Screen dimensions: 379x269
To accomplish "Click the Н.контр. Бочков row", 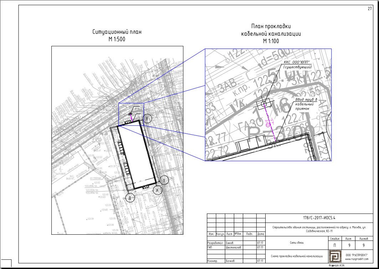I will point(236,261).
